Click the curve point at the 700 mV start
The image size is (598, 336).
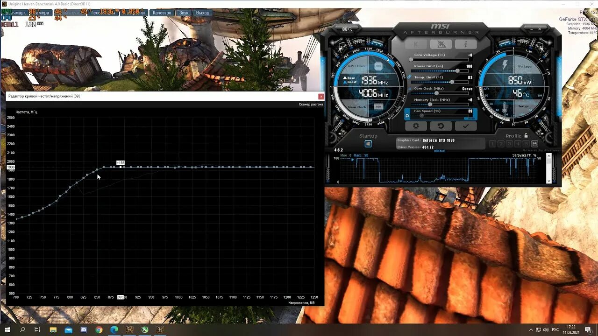point(16,219)
